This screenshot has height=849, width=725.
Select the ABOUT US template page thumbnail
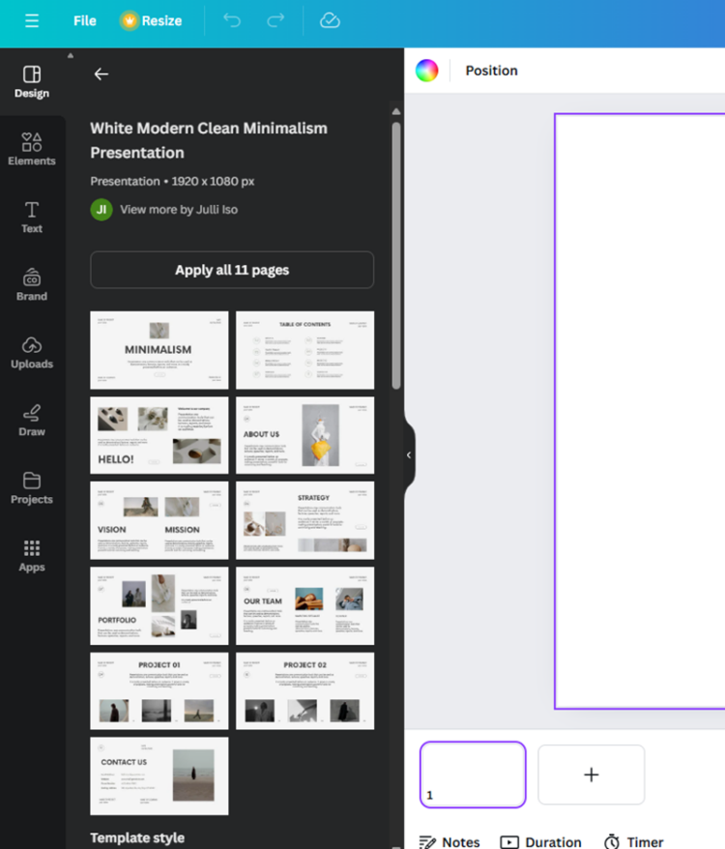click(x=304, y=435)
